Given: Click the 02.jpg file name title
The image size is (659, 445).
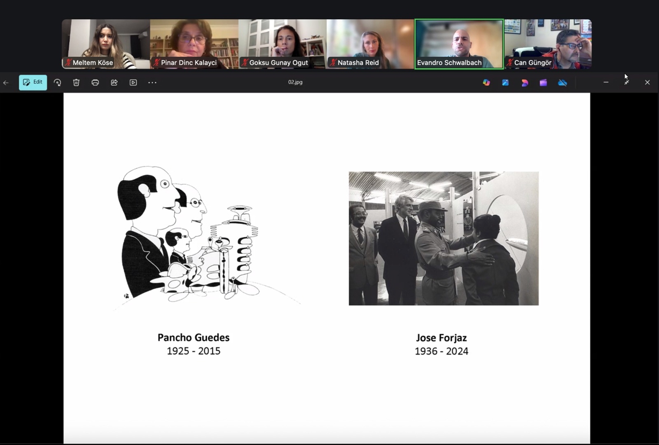Looking at the screenshot, I should pyautogui.click(x=295, y=82).
